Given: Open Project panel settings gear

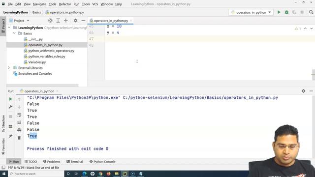Looking at the screenshot, I should (75, 21).
